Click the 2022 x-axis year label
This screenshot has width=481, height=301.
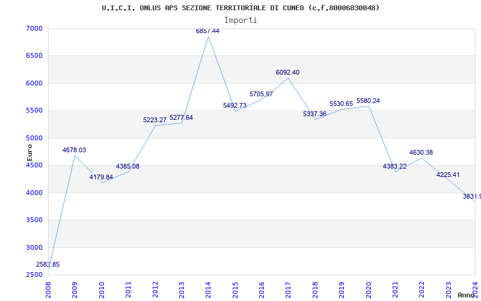pos(422,290)
